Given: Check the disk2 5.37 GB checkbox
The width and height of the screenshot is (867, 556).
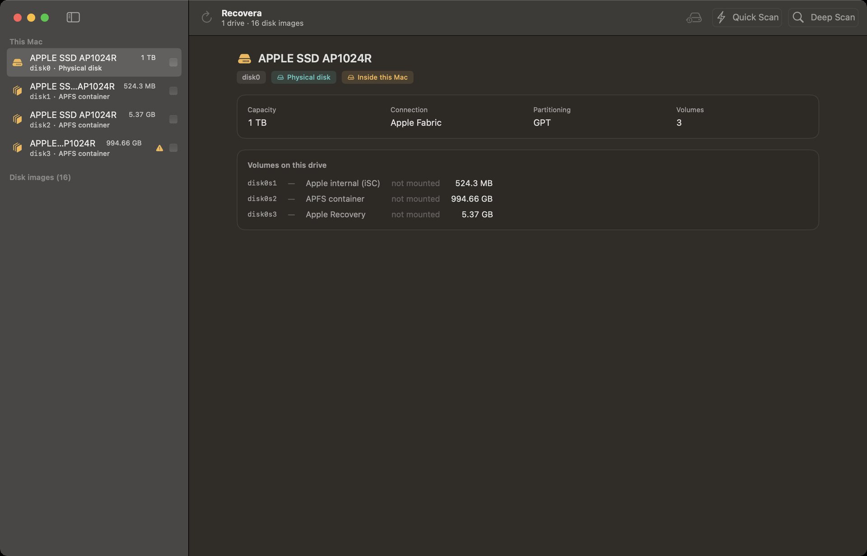Looking at the screenshot, I should [x=173, y=119].
